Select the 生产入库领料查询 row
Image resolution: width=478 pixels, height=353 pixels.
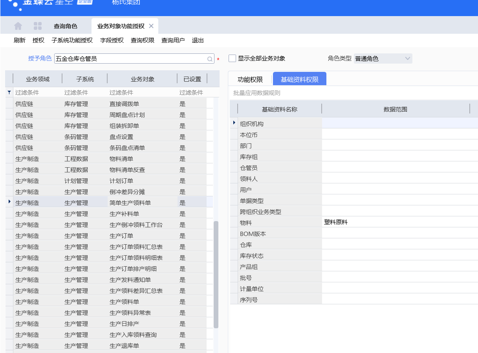110,335
